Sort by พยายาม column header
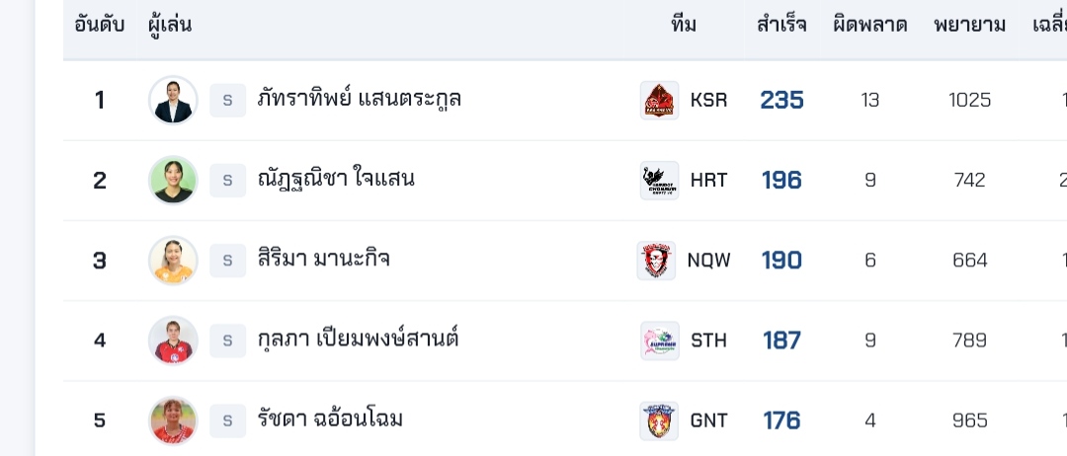The height and width of the screenshot is (456, 1067). click(969, 25)
